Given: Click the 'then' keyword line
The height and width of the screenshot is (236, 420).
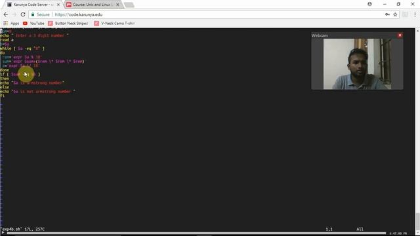Looking at the screenshot, I should [x=5, y=79].
